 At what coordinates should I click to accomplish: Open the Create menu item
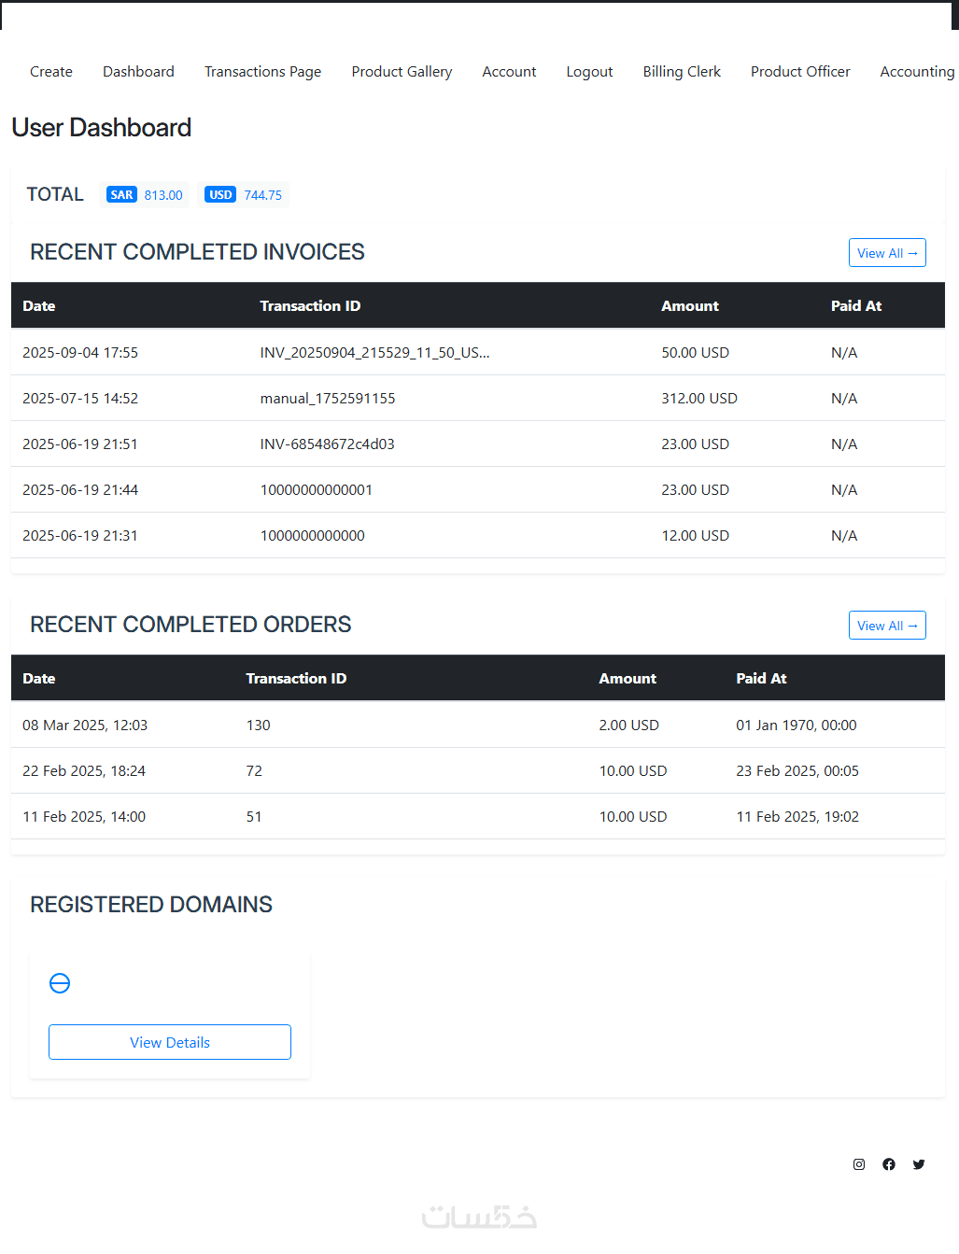tap(51, 72)
